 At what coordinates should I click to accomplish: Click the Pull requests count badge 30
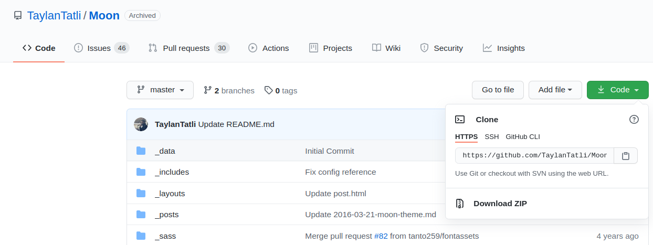click(222, 48)
